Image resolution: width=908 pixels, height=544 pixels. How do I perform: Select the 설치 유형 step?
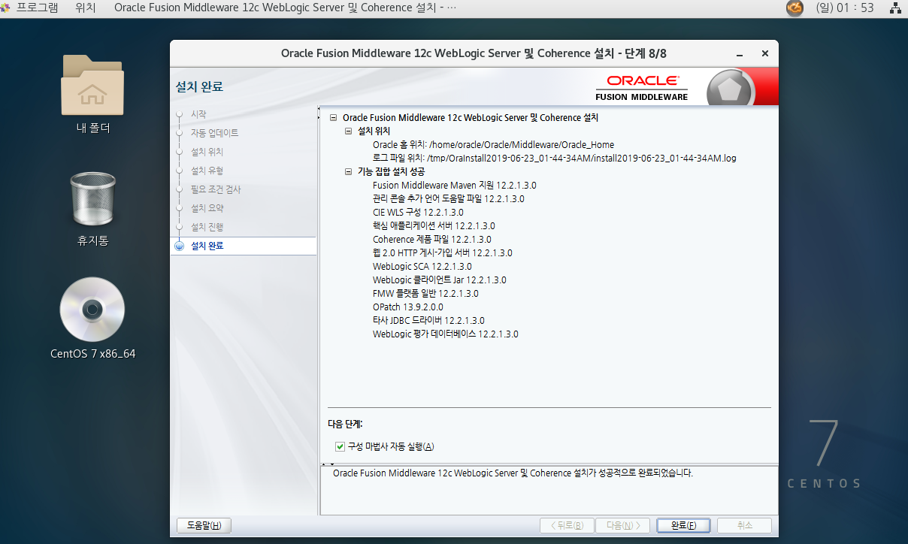[207, 171]
